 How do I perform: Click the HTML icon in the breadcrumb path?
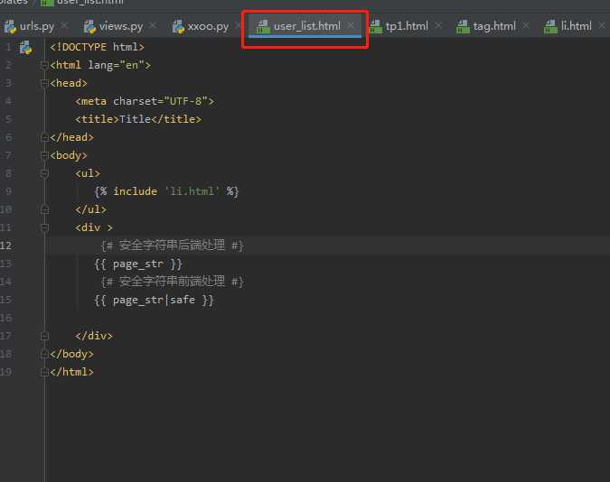point(47,3)
